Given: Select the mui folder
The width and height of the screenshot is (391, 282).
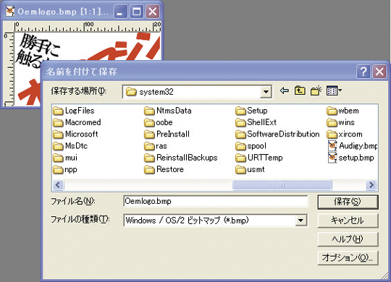Looking at the screenshot, I should (65, 158).
